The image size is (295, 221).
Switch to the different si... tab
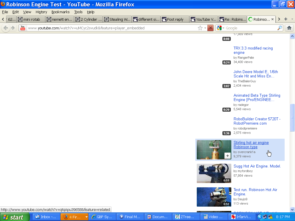[x=146, y=19]
